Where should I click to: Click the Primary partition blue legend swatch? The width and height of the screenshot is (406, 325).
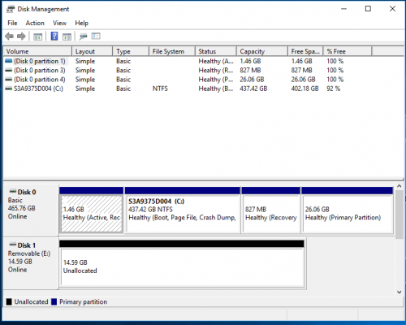coord(54,301)
